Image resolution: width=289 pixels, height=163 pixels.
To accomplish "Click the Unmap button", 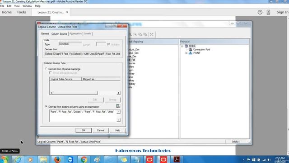I will click(x=112, y=100).
